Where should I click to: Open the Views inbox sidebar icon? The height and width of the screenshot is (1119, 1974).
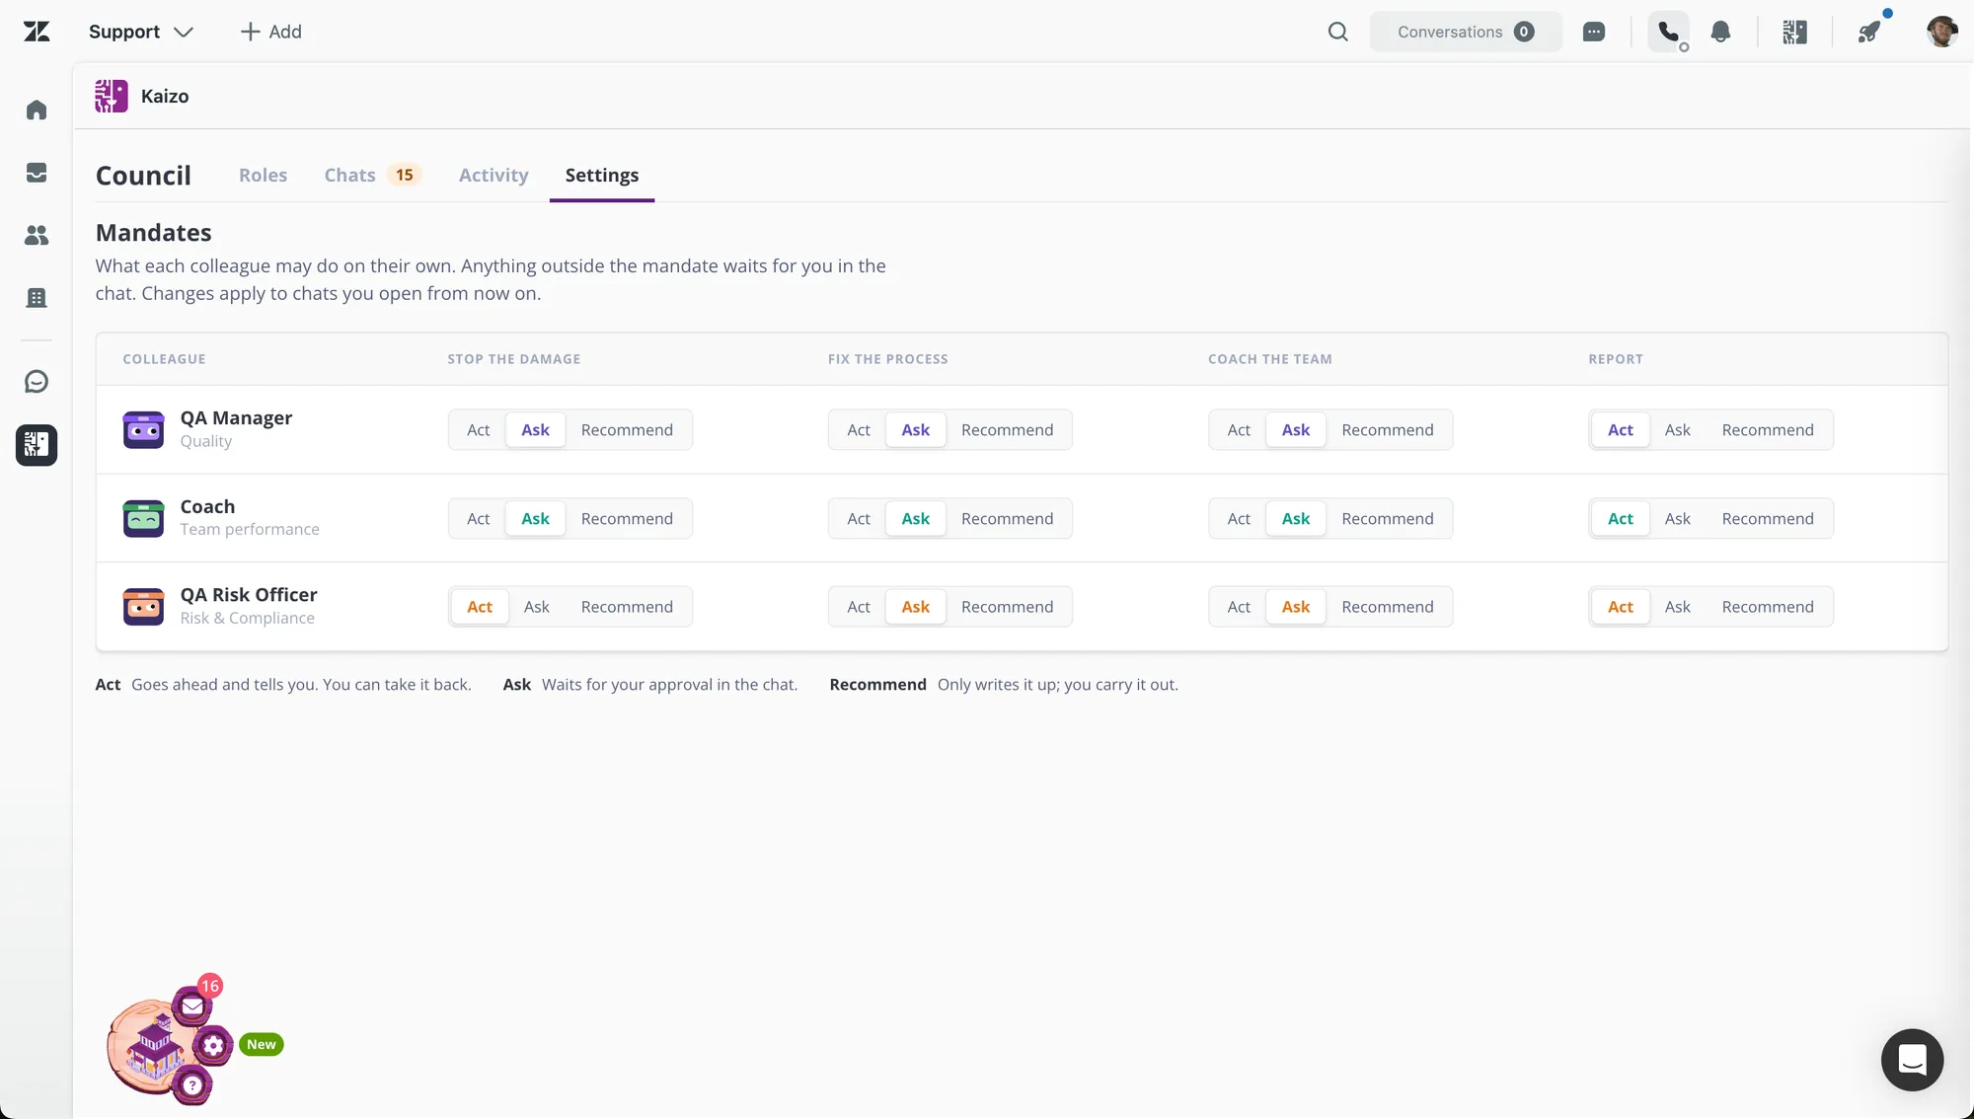click(37, 173)
